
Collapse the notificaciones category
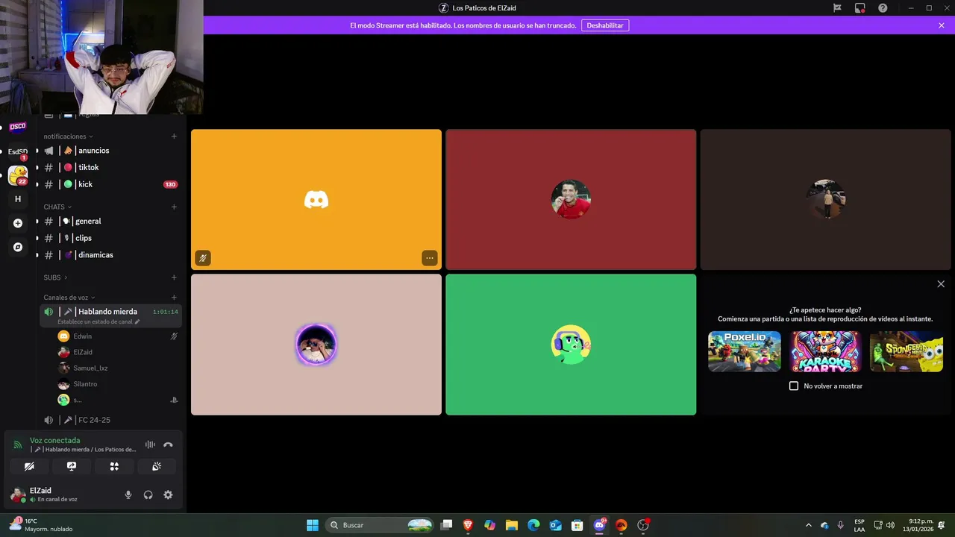[68, 136]
